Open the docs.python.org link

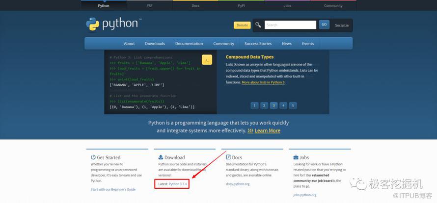238,184
